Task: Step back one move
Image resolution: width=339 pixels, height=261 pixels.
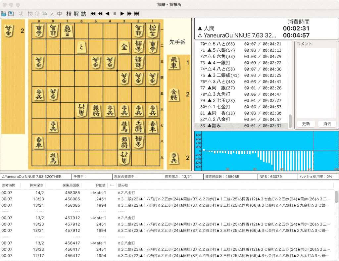Action: 108,14
